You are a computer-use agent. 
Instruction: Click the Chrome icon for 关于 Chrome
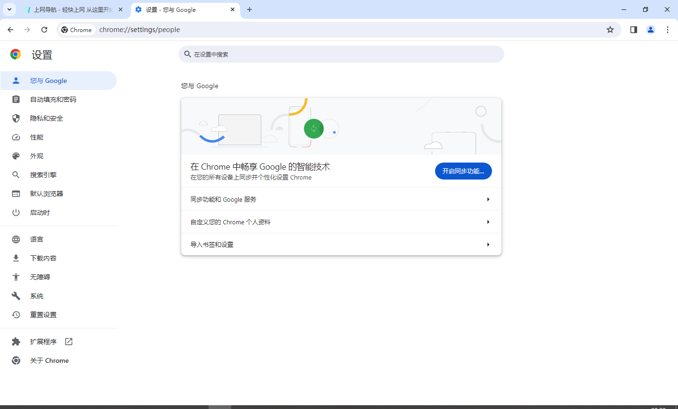pyautogui.click(x=16, y=360)
